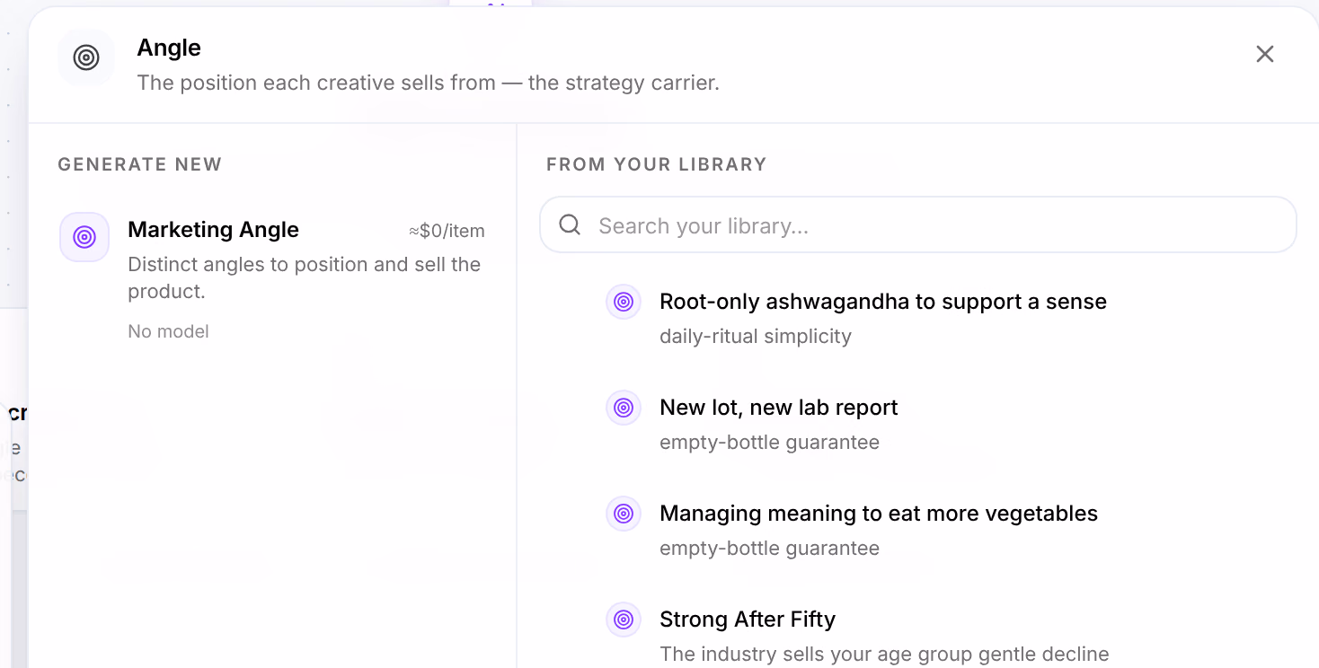Click the "No model" label under Marketing Angle

168,331
